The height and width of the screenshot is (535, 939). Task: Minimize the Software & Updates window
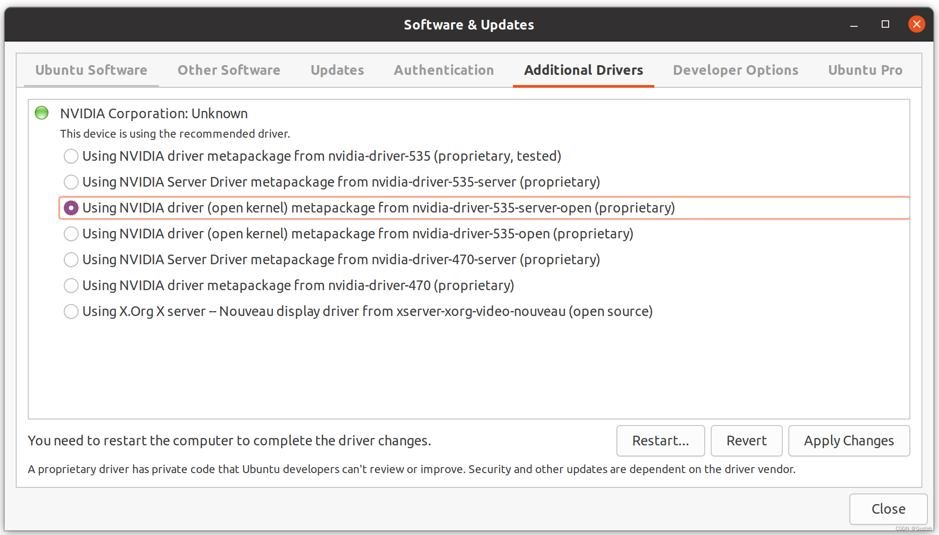coord(854,25)
